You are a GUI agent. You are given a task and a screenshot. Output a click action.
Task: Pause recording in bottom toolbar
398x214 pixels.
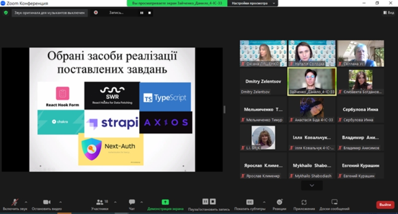click(x=205, y=202)
